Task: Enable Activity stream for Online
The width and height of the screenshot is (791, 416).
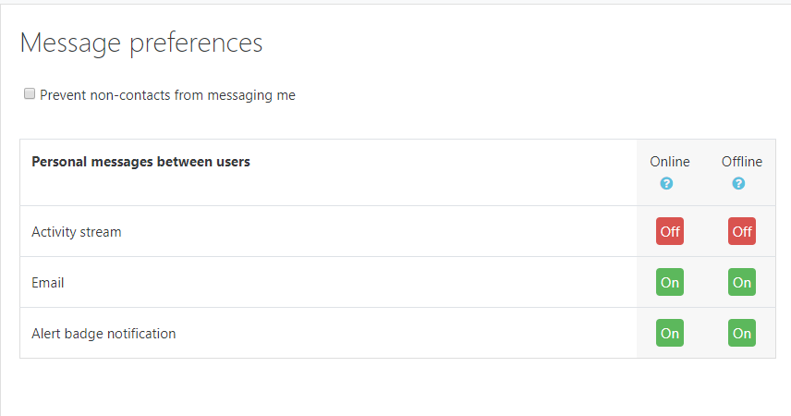Action: tap(670, 231)
